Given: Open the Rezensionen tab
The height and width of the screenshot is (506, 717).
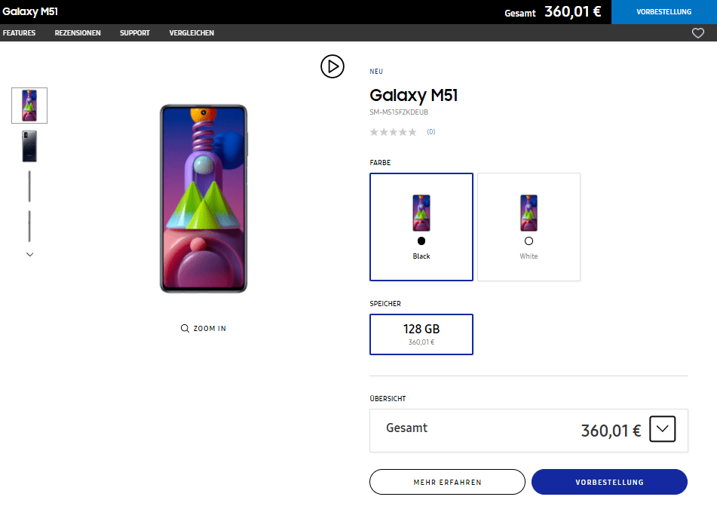Looking at the screenshot, I should tap(78, 33).
